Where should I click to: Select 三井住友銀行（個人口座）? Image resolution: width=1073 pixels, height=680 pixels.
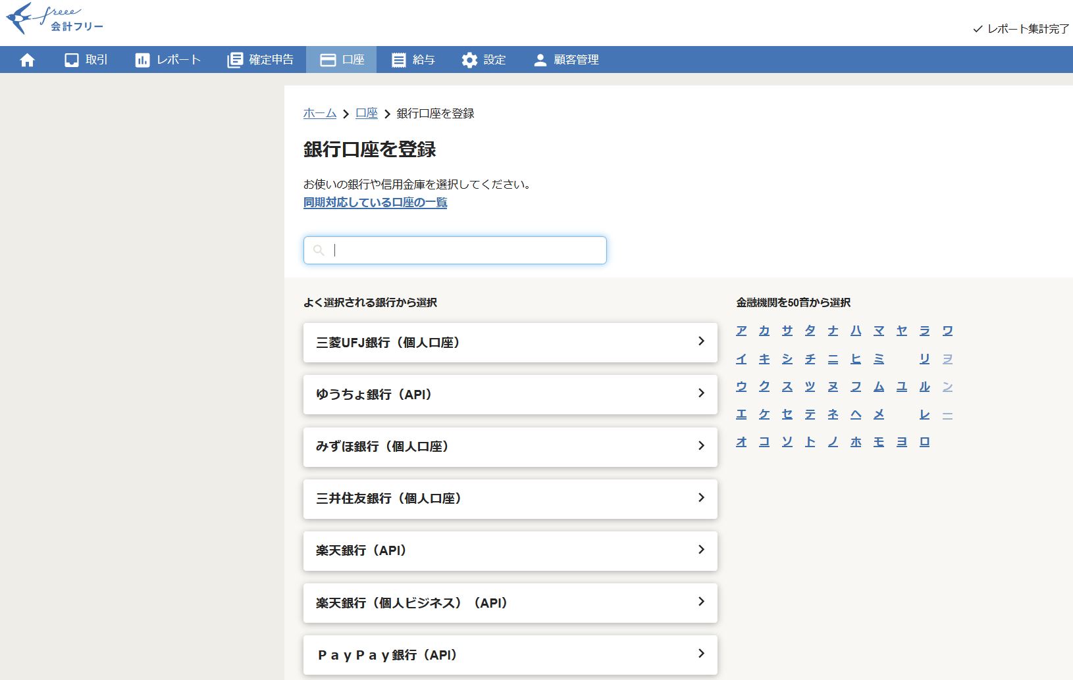click(x=510, y=498)
